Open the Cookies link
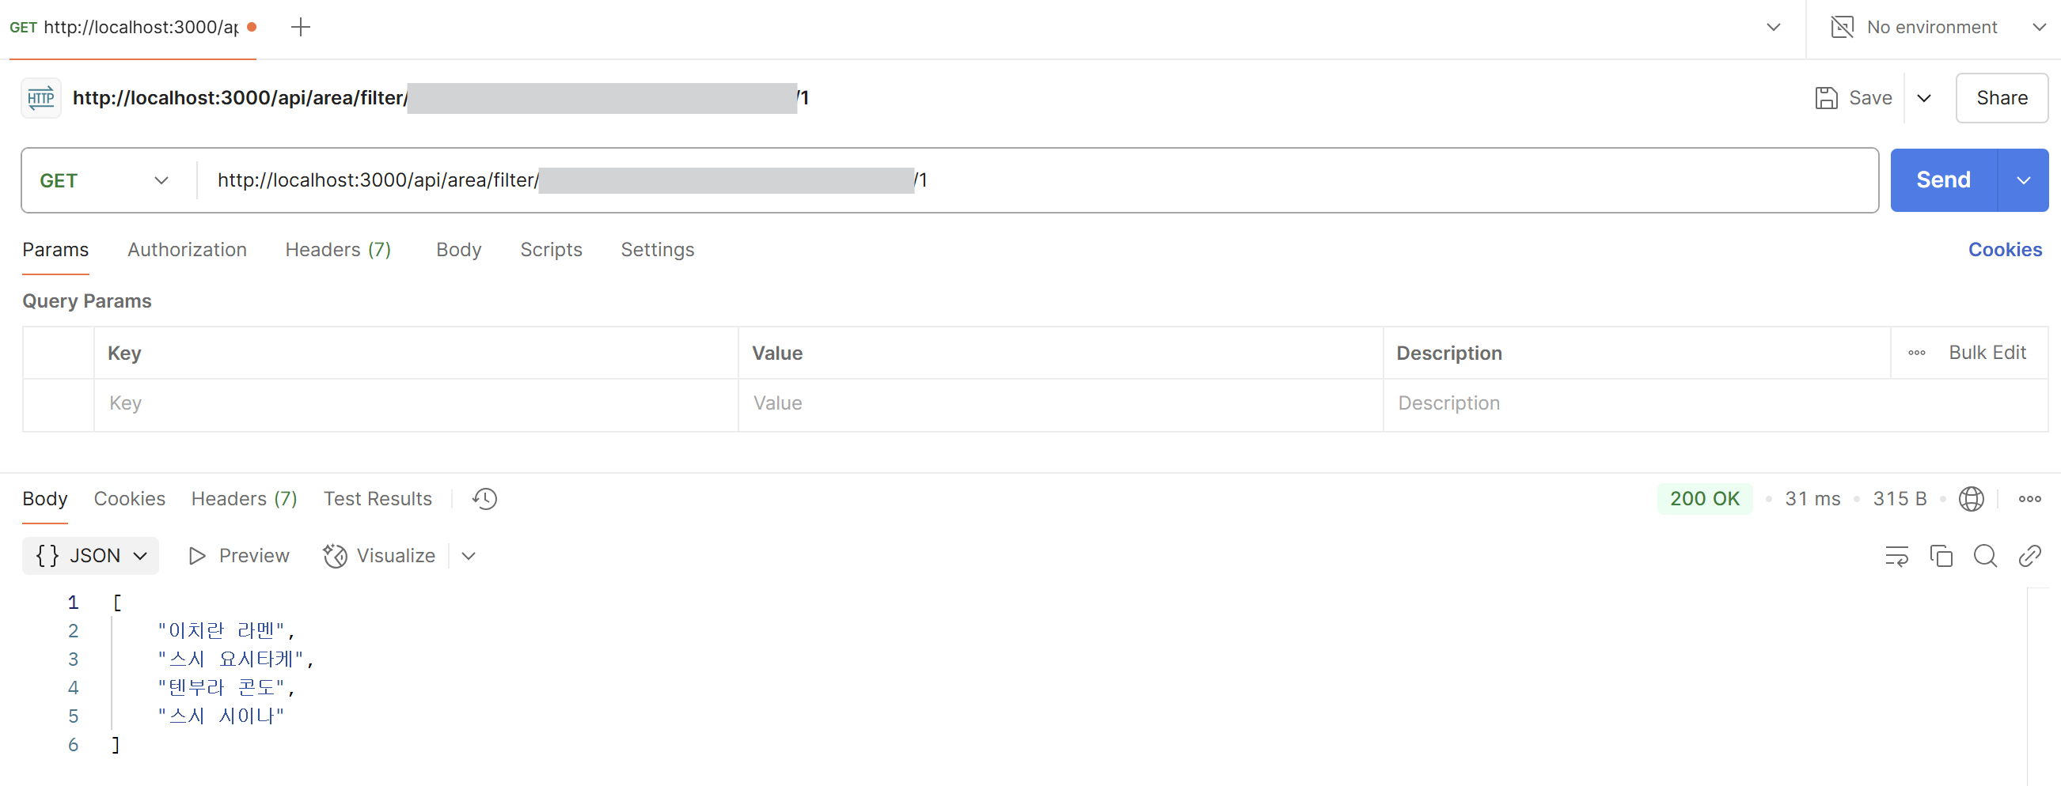2061x786 pixels. click(2005, 249)
